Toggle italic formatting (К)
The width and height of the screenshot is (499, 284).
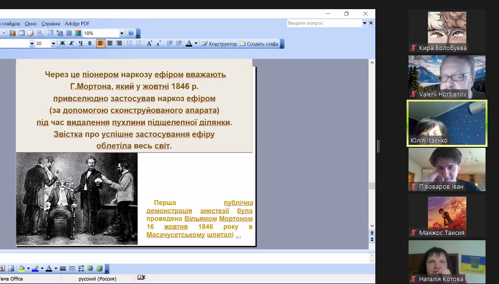72,43
